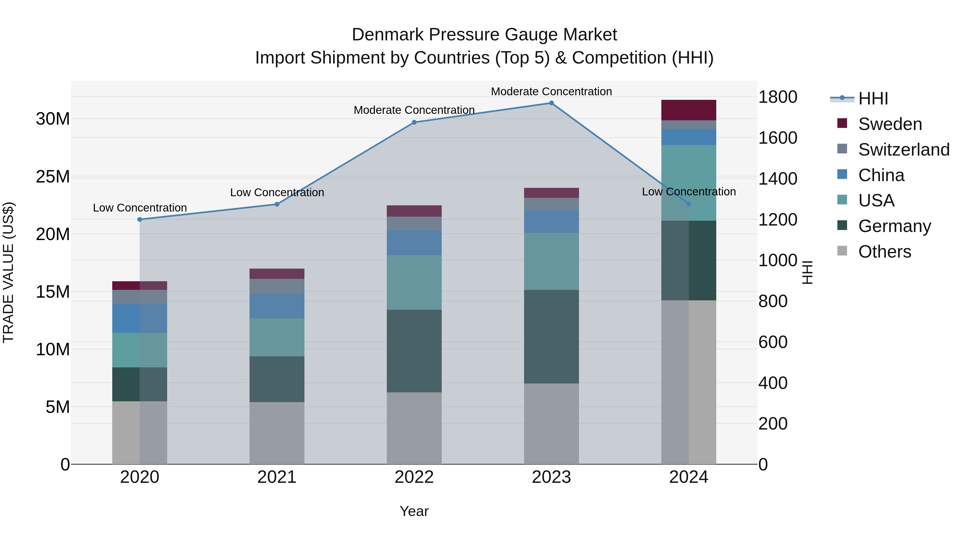Click the Sweden bar segment for 2022

point(414,211)
